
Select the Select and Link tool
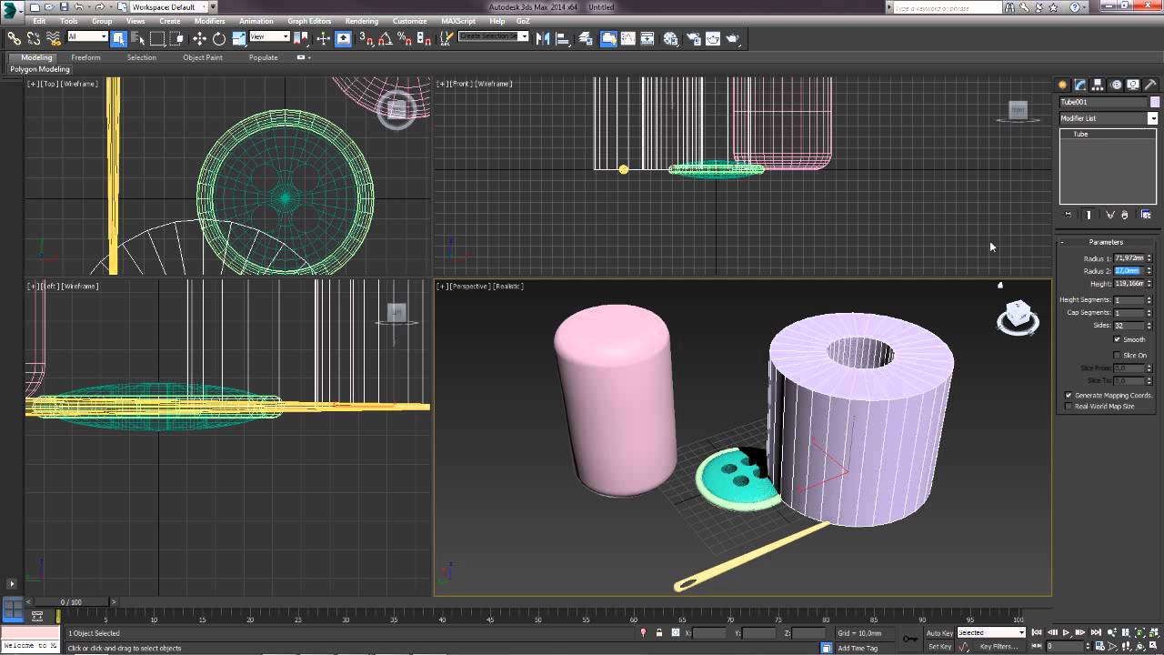(14, 38)
